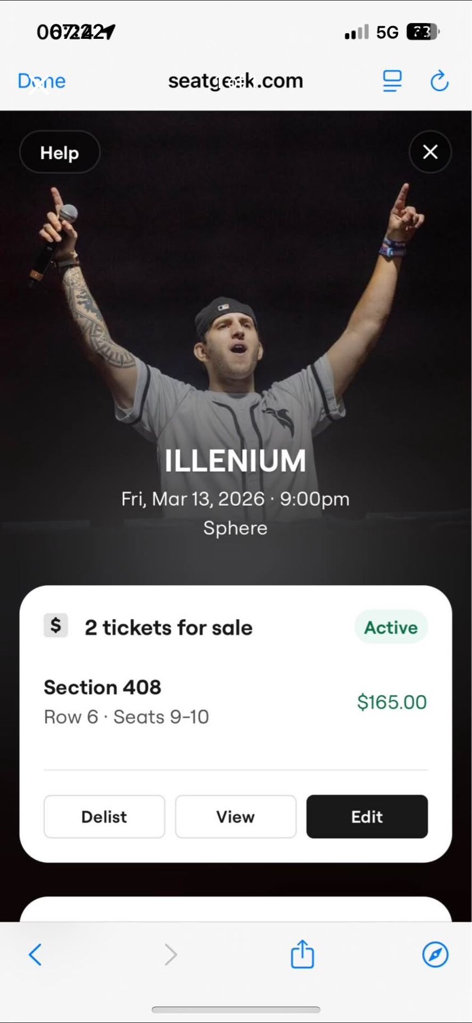Select the dollar sign listing icon
Image resolution: width=472 pixels, height=1023 pixels.
pyautogui.click(x=55, y=626)
